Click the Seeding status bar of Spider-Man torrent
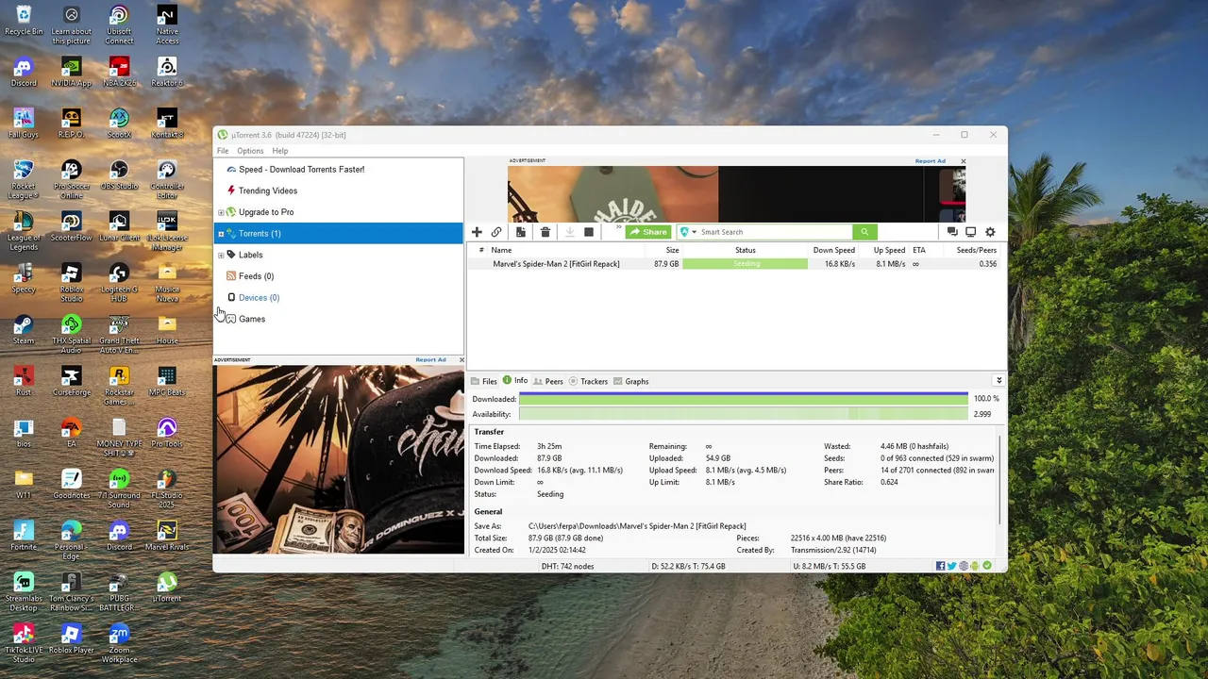 (746, 264)
